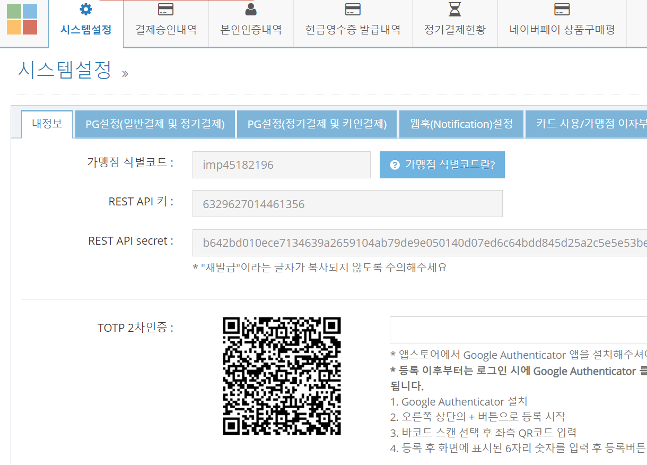Open 네이버페이 상품구매평 tab

[562, 24]
